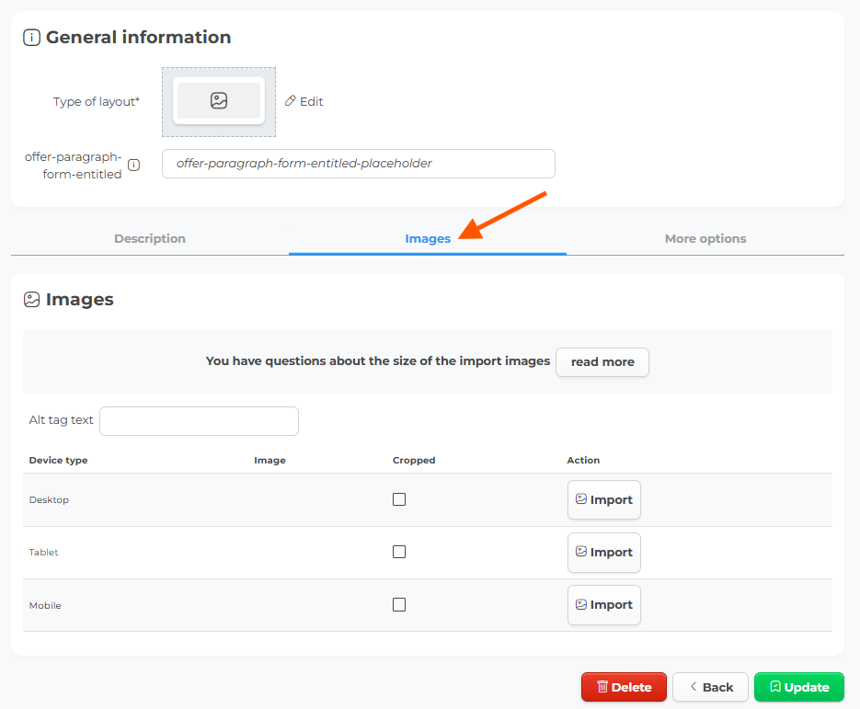Screen dimensions: 860x709
Task: Click the trash icon on Delete button
Action: pos(602,687)
